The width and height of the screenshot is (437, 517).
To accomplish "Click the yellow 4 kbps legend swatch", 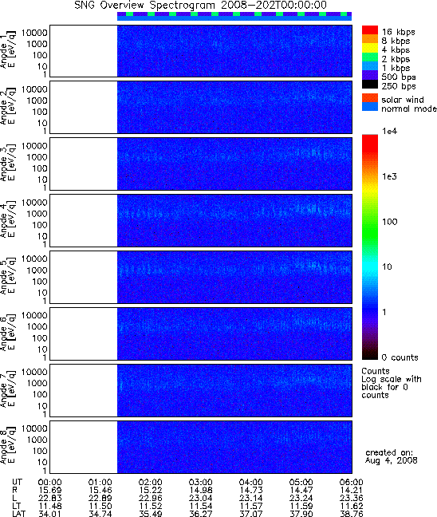I will (370, 48).
